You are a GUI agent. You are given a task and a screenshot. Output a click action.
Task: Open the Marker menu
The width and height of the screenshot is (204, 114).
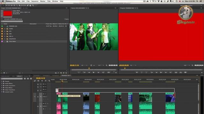pos(43,1)
